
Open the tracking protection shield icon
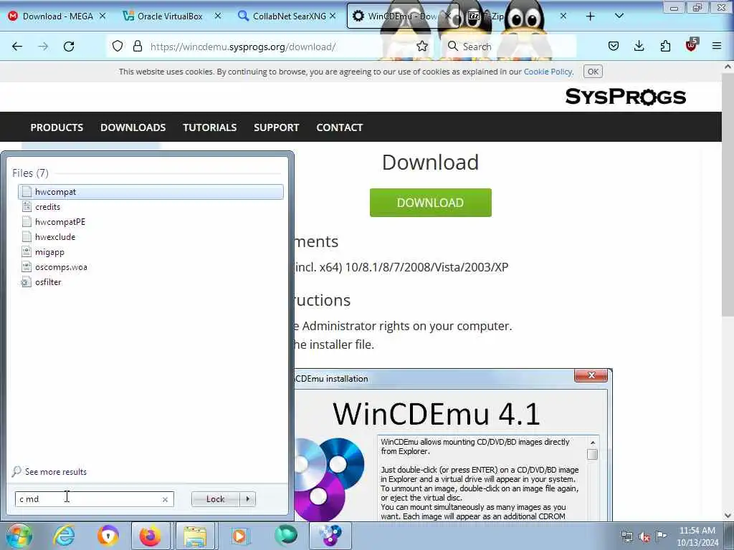118,47
